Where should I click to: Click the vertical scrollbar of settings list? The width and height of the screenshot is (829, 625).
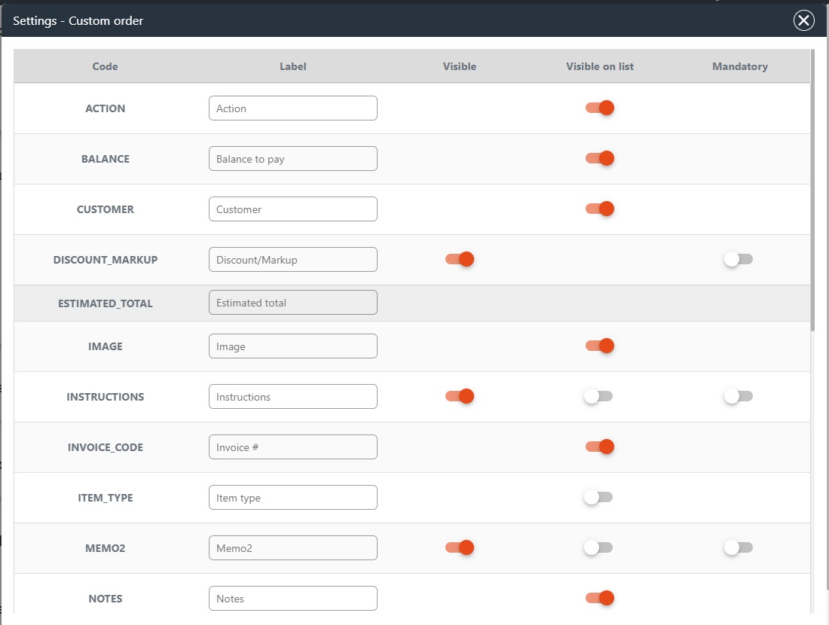pyautogui.click(x=812, y=188)
